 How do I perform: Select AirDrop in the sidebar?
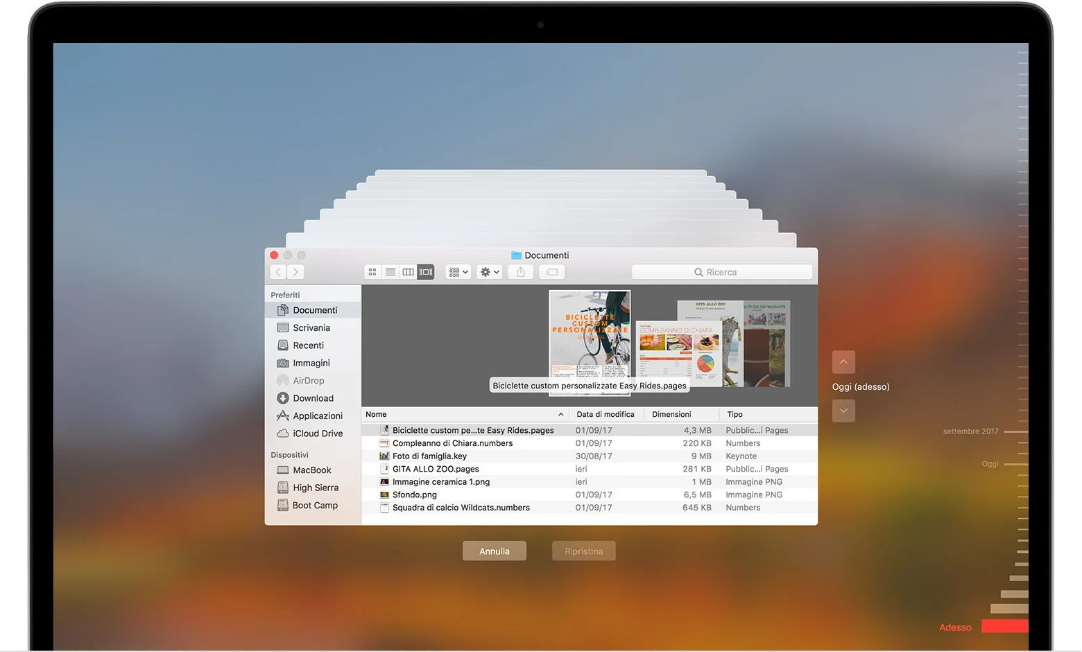(x=309, y=380)
